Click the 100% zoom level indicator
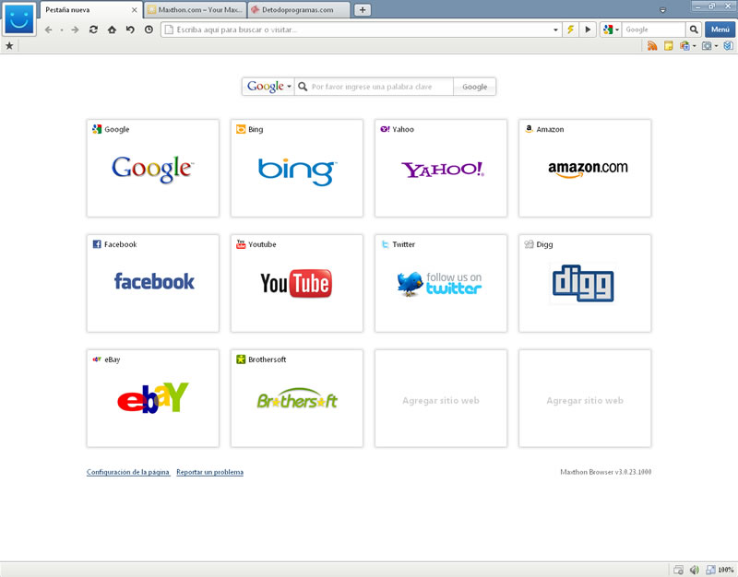 click(x=726, y=570)
